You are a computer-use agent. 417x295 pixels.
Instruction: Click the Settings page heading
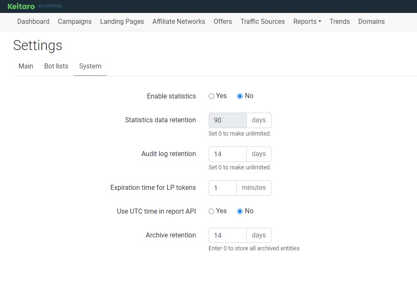point(38,45)
